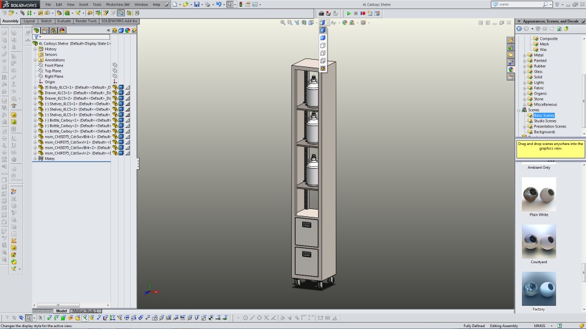
Task: Open the Insert menu
Action: 84,4
